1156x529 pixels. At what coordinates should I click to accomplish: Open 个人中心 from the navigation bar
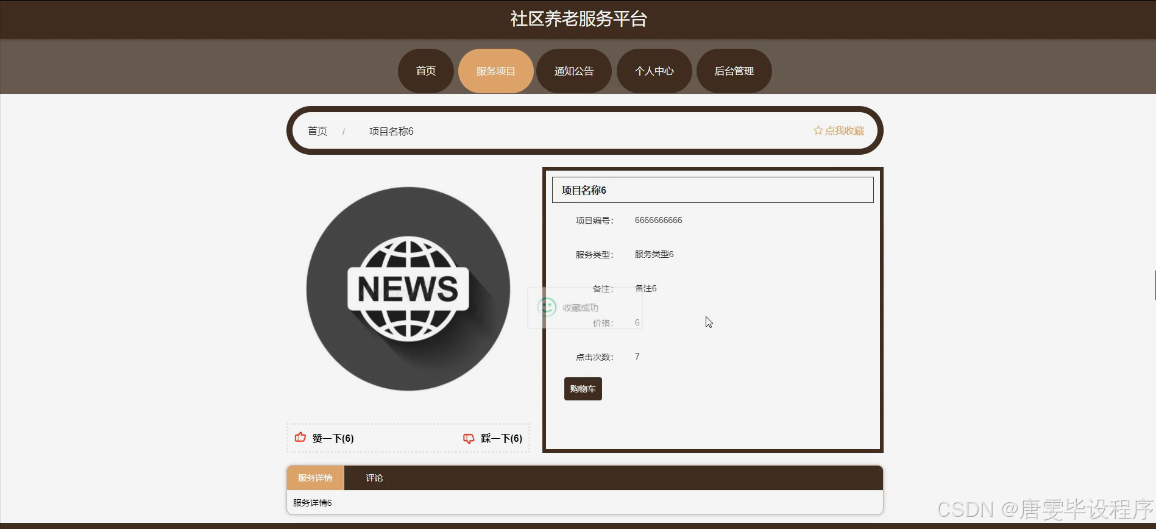[654, 71]
